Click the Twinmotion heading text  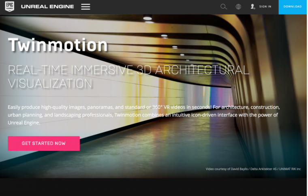[58, 45]
